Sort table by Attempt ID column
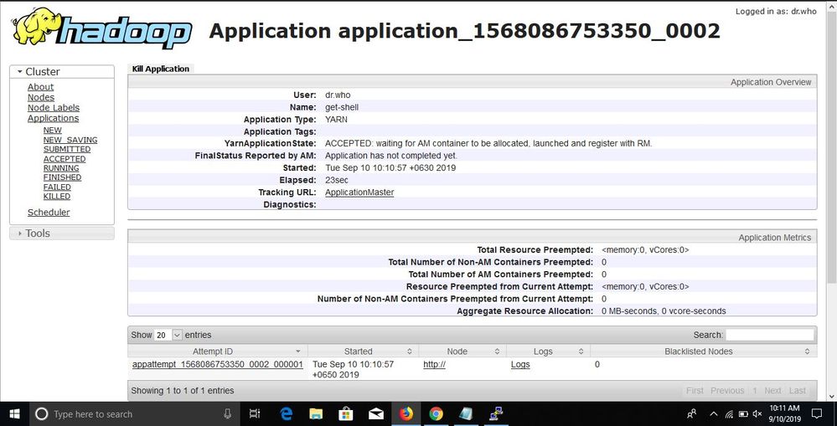Screen dimensions: 837x426 [218, 352]
